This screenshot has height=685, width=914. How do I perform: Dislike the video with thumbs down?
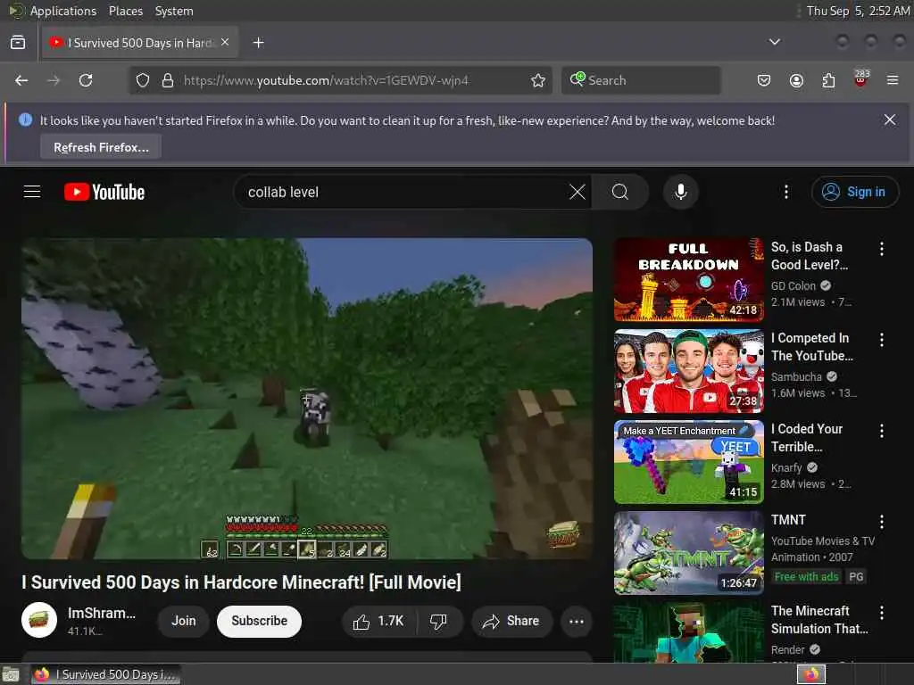coord(438,622)
